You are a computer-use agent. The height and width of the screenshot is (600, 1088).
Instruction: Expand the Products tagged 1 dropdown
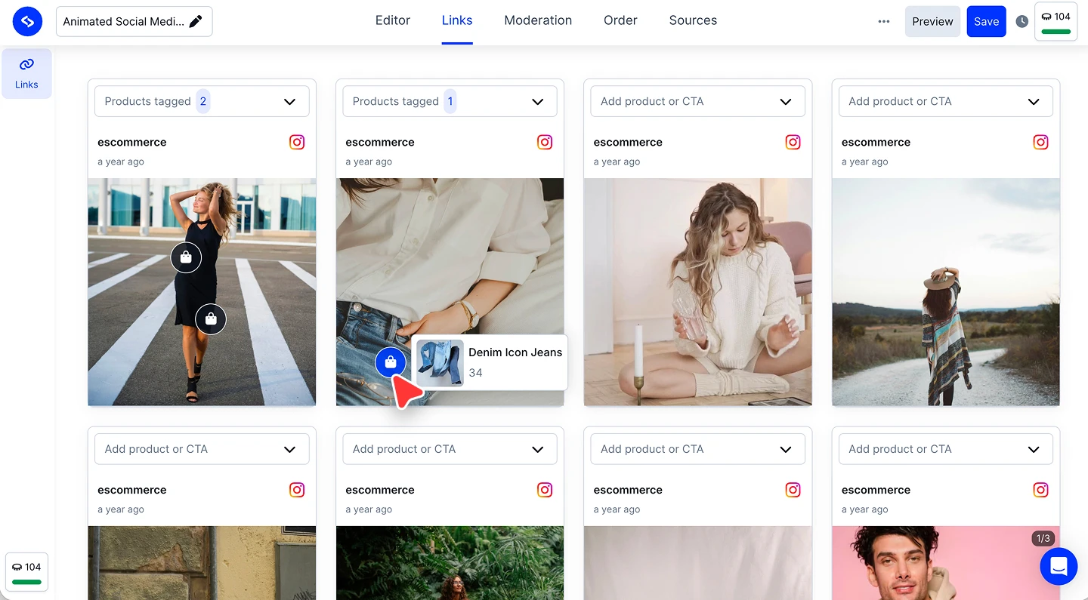coord(450,101)
